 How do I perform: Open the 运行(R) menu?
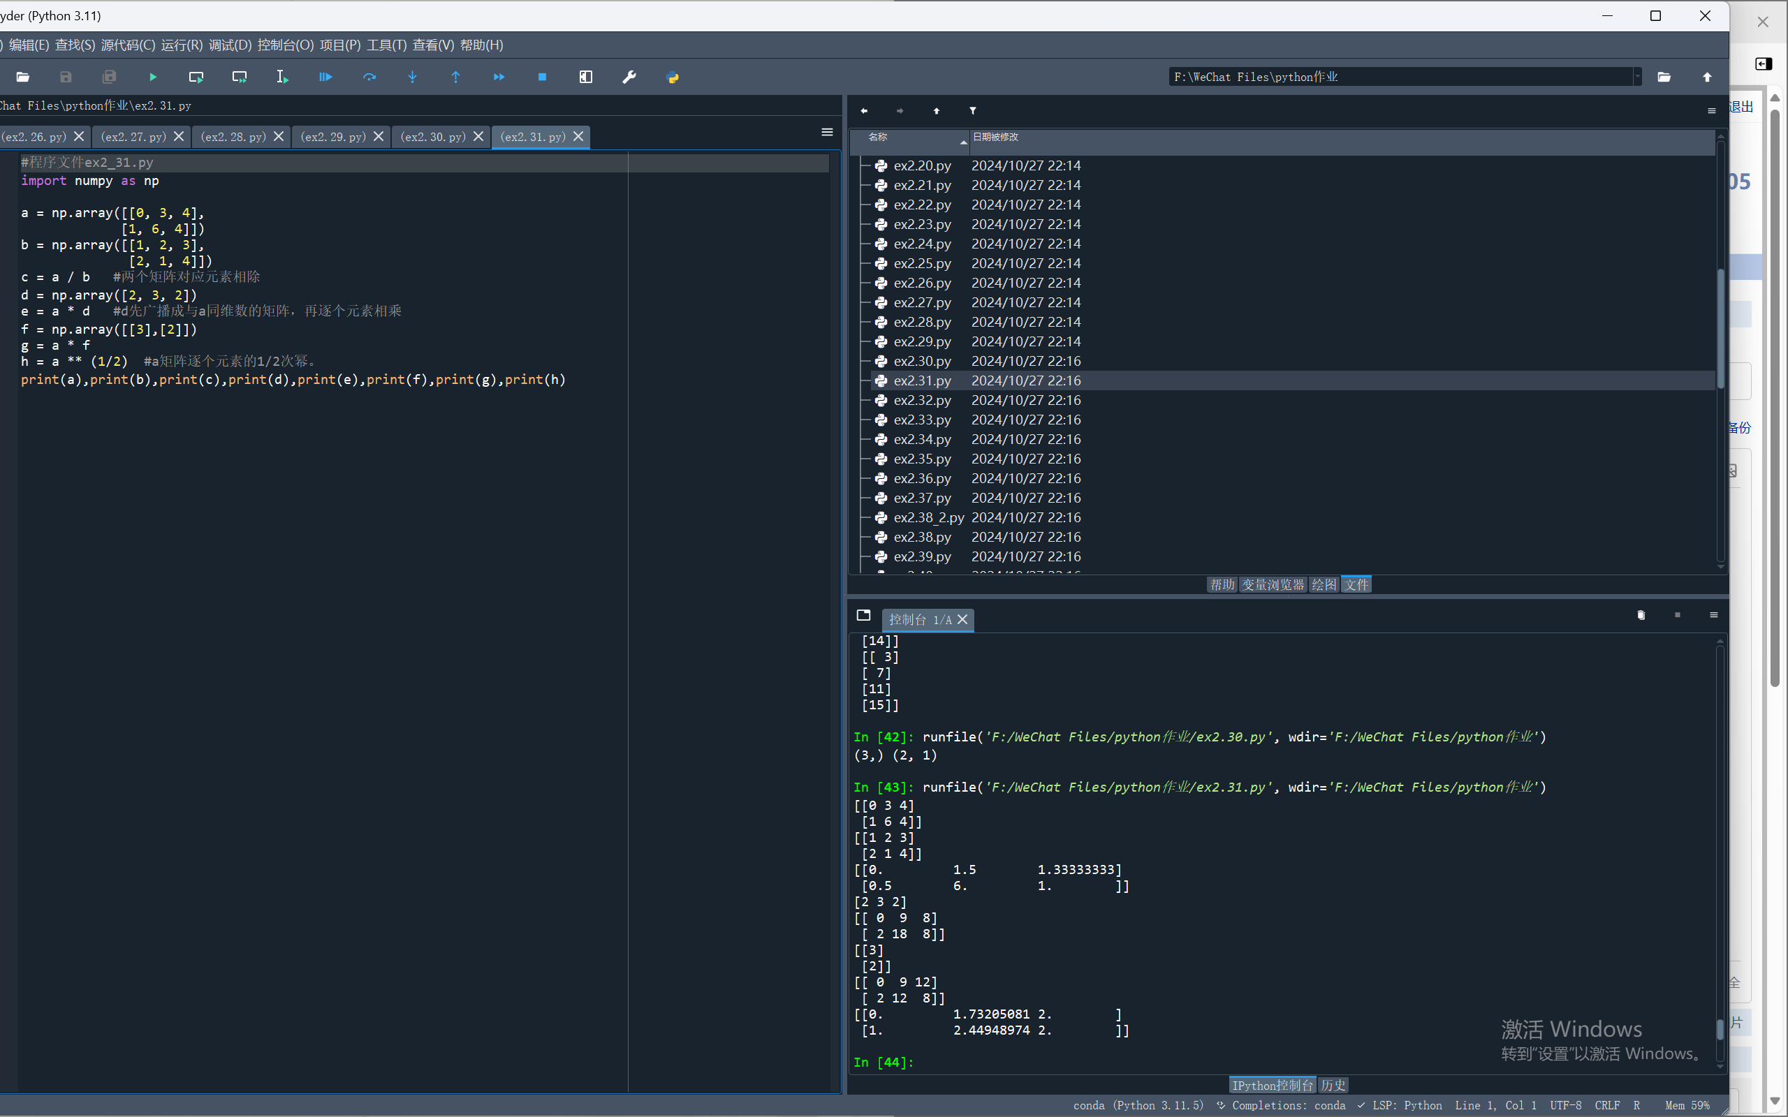coord(182,45)
